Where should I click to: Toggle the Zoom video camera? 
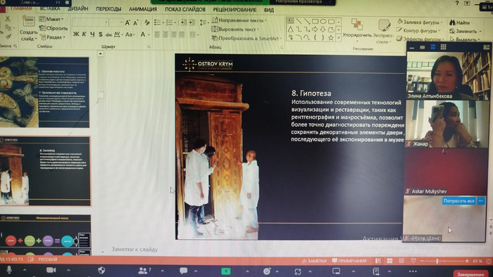tap(51, 270)
